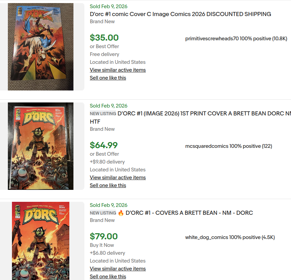This screenshot has height=280, width=291.
Task: Click the 'NEW LISTING' badge on the $64.99 item
Action: click(x=103, y=113)
